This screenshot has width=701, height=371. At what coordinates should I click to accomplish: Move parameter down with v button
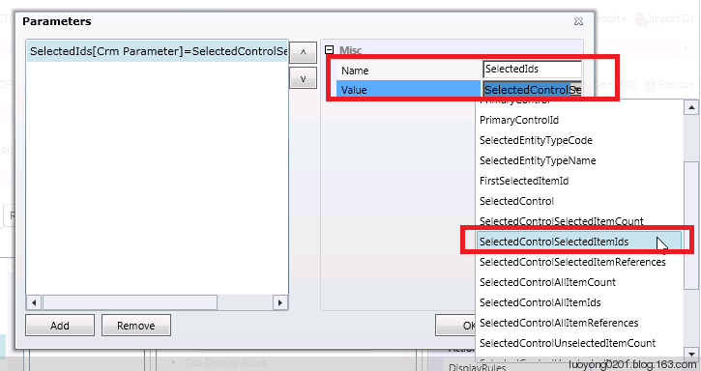click(x=303, y=78)
